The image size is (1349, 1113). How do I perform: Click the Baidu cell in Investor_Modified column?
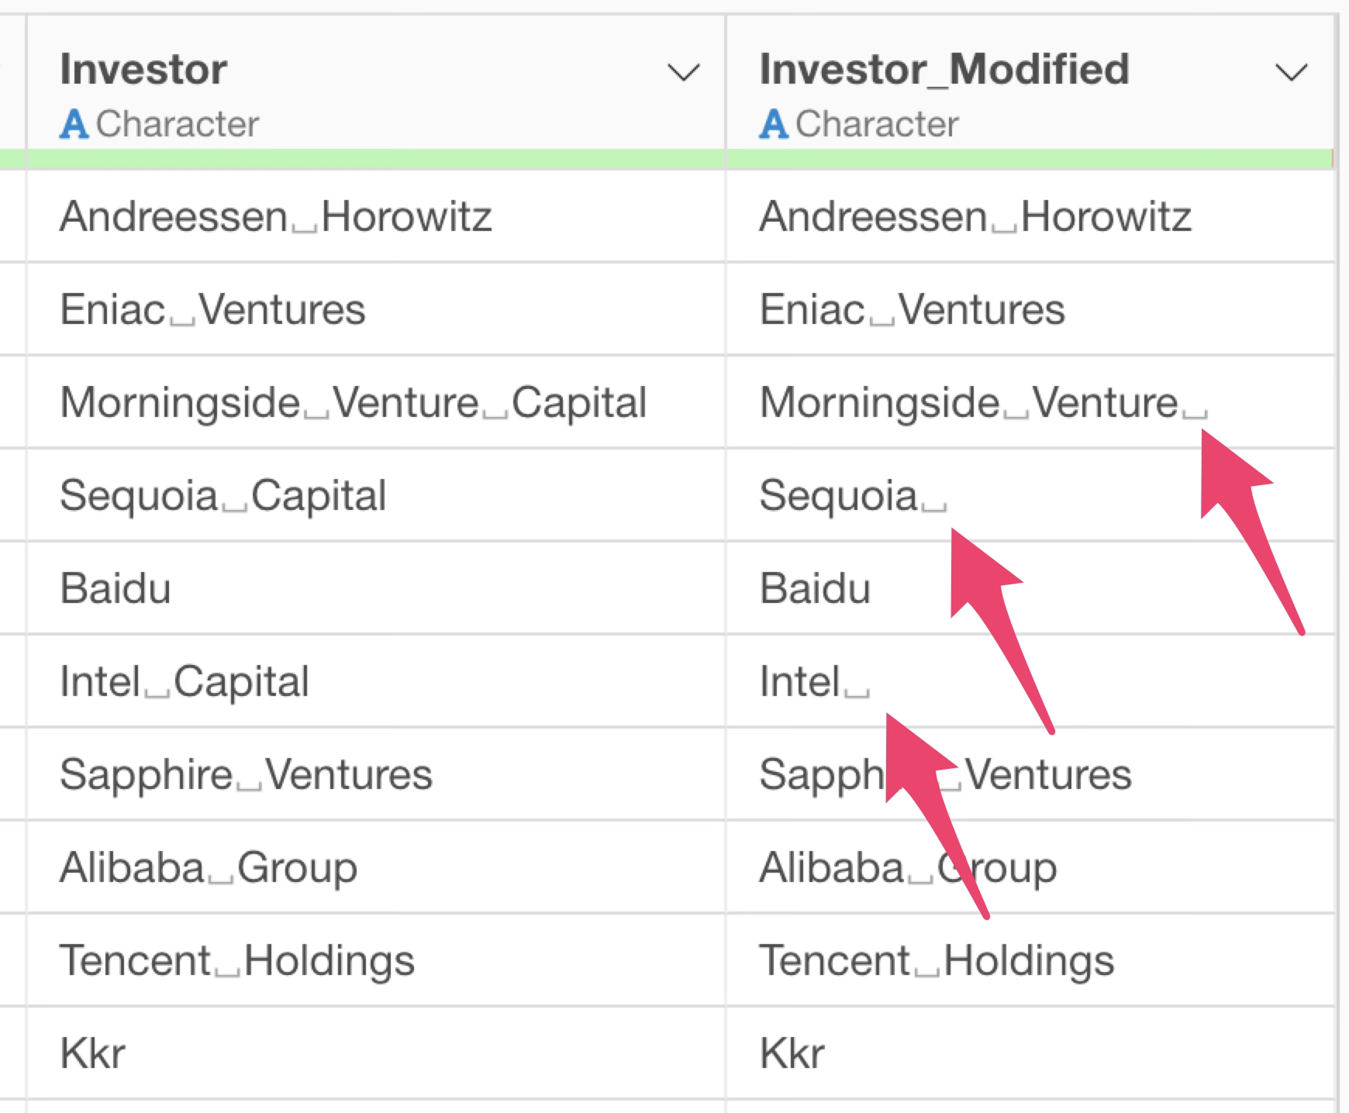816,588
